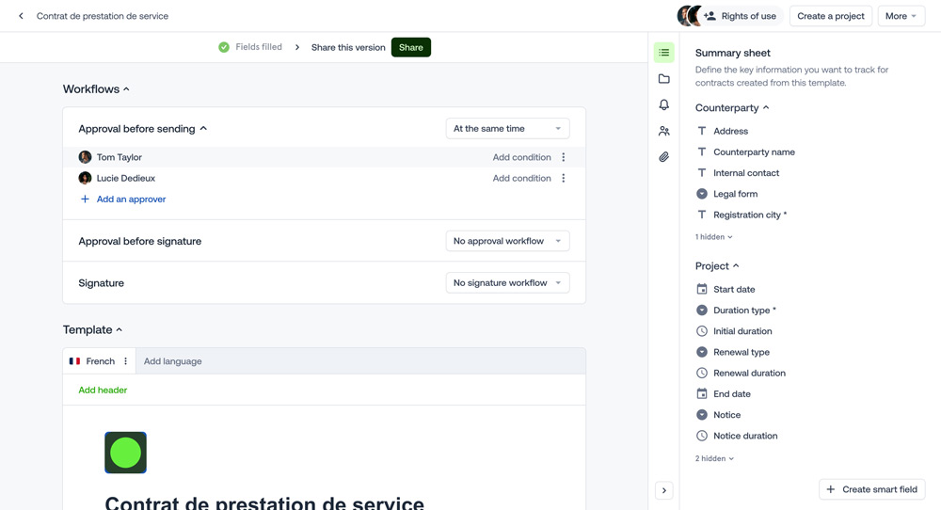Show 2 hidden fields in Project

click(714, 459)
